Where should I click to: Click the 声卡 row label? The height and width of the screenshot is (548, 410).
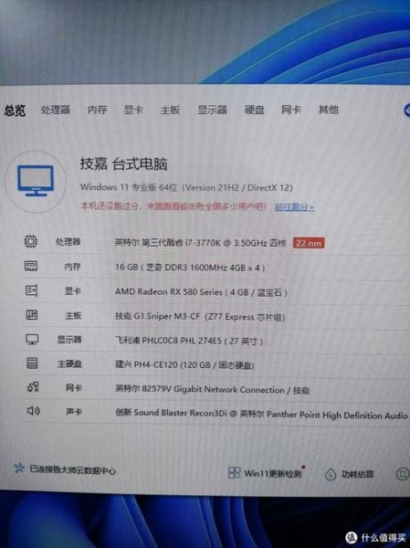point(74,412)
